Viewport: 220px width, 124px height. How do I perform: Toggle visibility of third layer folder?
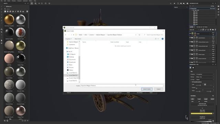pyautogui.click(x=190, y=42)
